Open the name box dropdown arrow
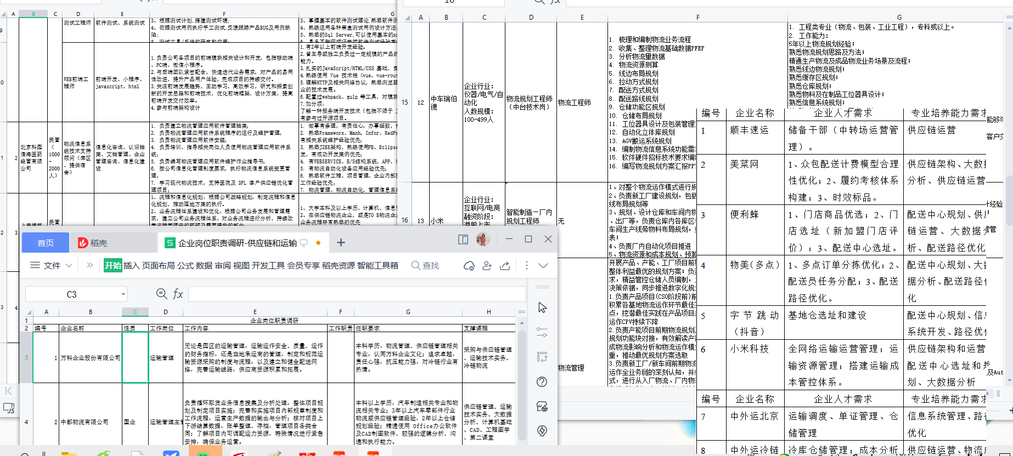 pyautogui.click(x=123, y=294)
